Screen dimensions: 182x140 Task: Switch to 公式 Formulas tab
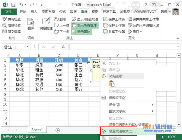pyautogui.click(x=62, y=12)
